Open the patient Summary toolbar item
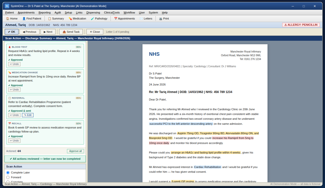This screenshot has width=325, height=188. 56,18
